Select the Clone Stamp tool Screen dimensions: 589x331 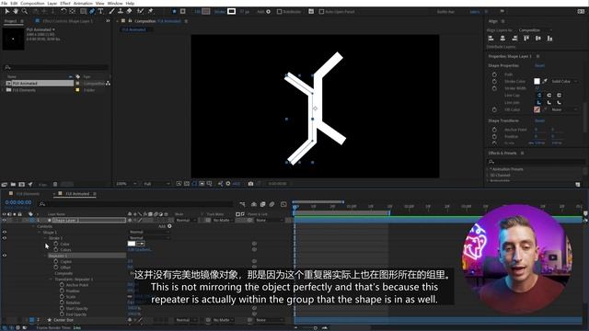(x=121, y=12)
